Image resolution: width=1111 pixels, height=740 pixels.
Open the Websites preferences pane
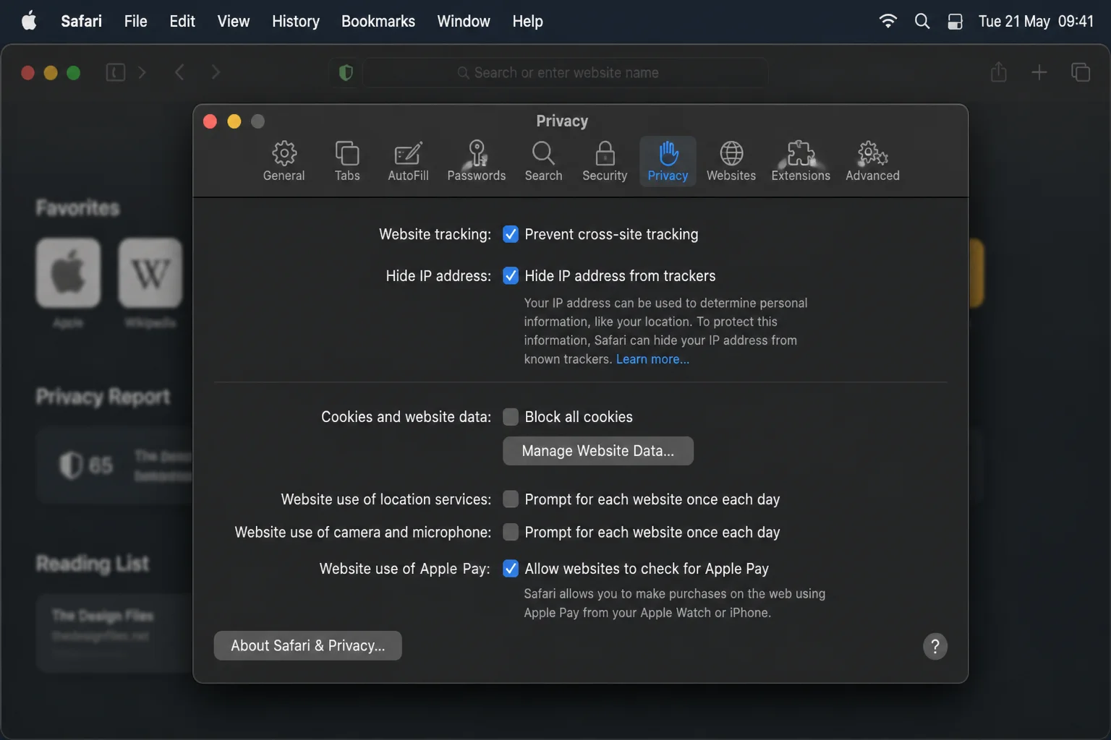click(x=731, y=161)
